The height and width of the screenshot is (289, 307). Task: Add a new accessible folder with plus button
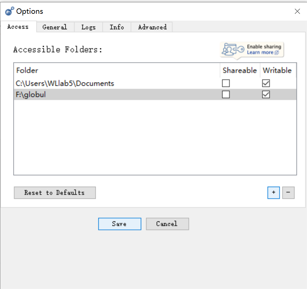click(x=274, y=193)
